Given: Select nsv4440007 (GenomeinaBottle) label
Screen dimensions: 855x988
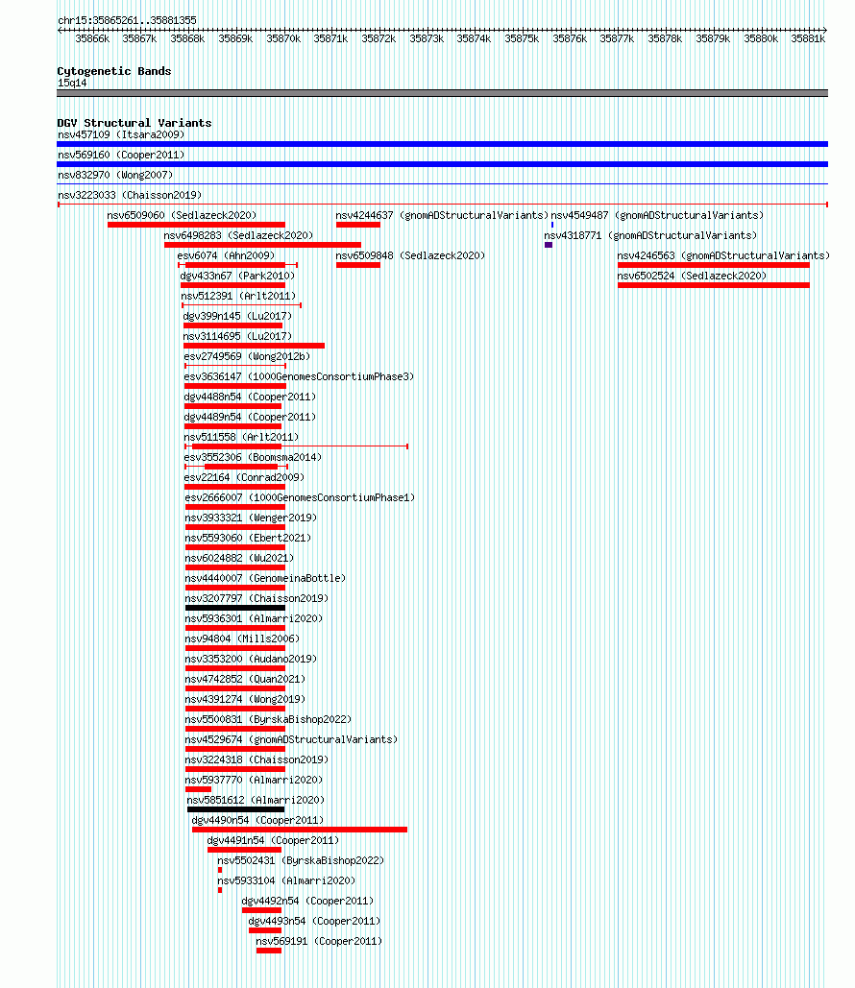Looking at the screenshot, I should [265, 578].
